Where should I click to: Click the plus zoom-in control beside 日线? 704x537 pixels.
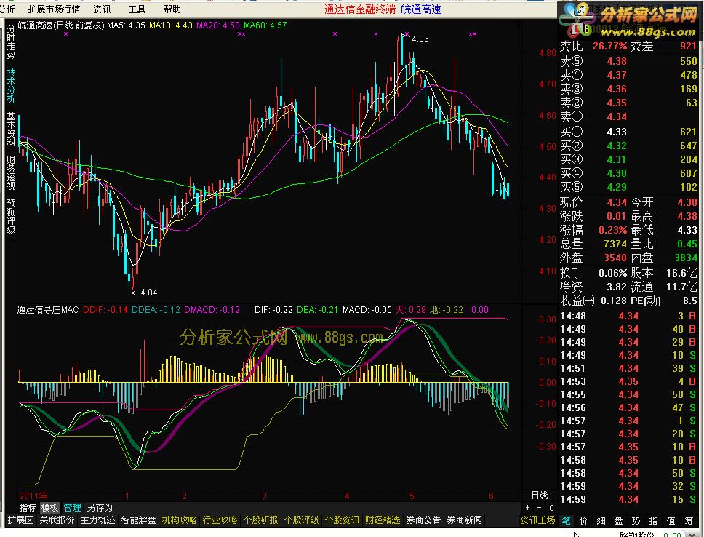tap(528, 508)
